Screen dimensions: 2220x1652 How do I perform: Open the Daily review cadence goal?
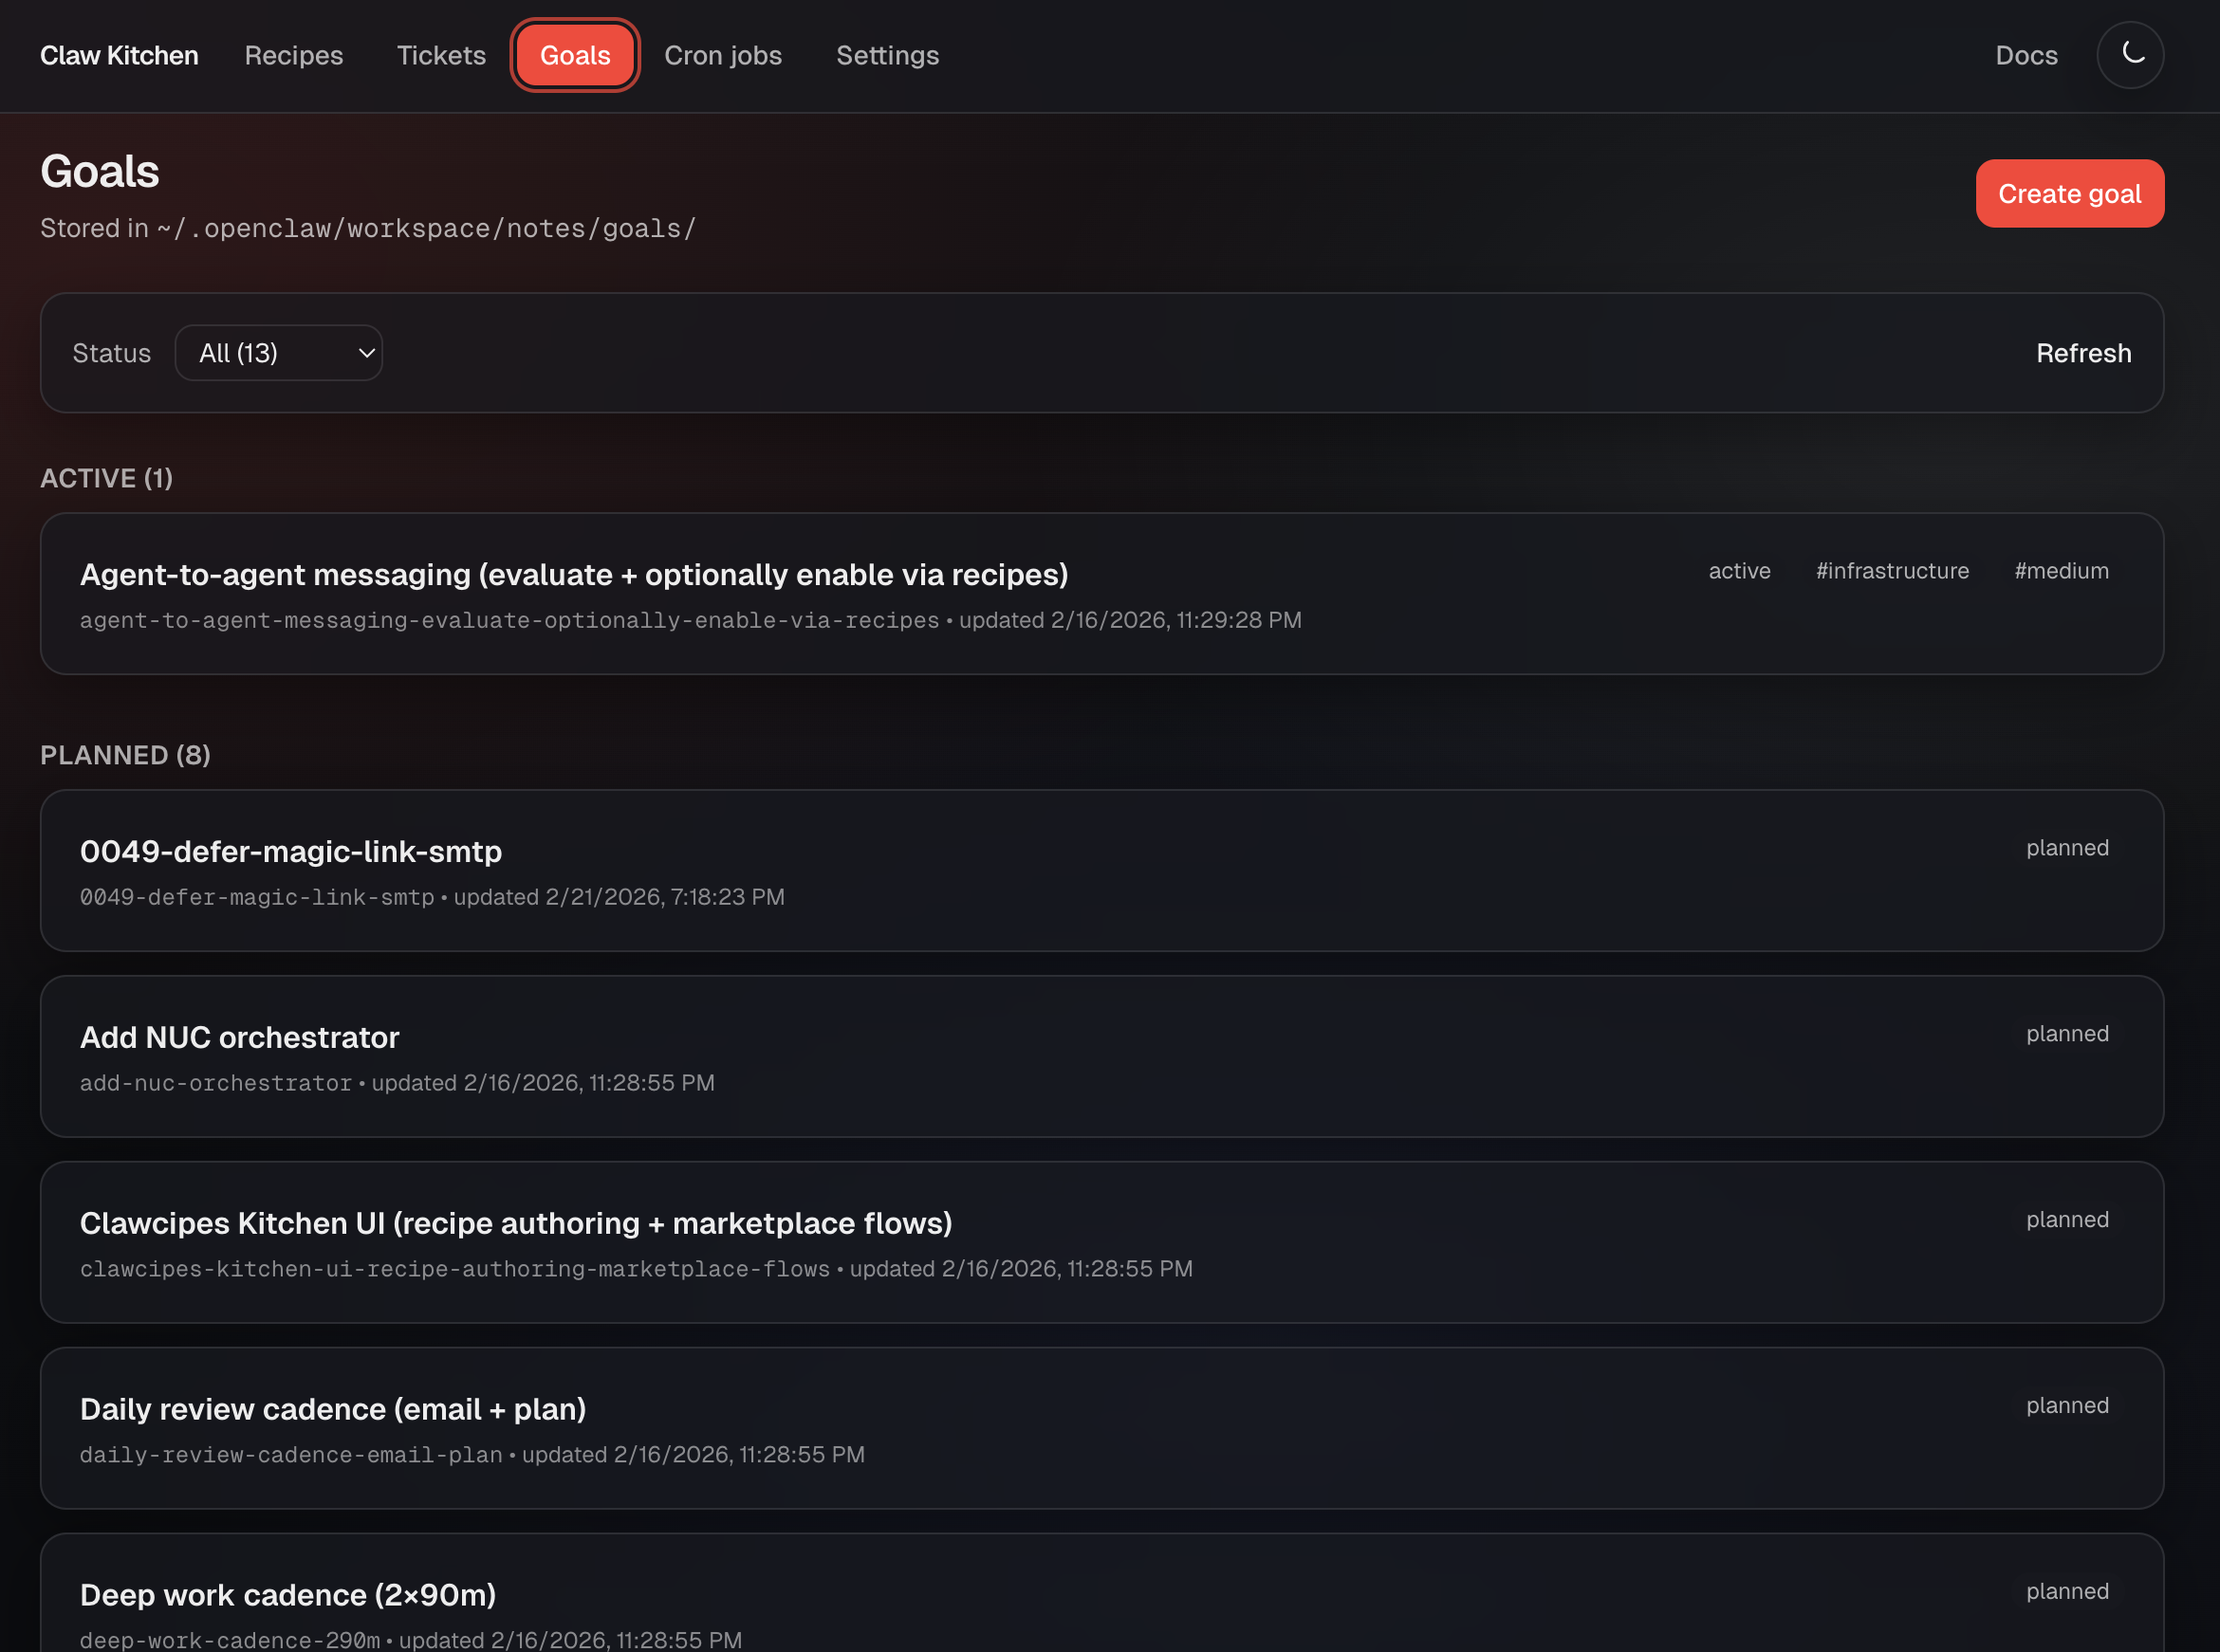pyautogui.click(x=332, y=1410)
